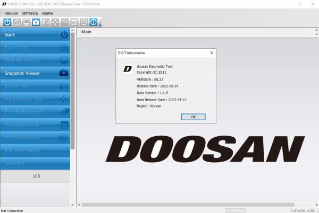Screen dimensions: 319x213
Task: Open Fault Codes in the sidebar
Action: pos(35,48)
